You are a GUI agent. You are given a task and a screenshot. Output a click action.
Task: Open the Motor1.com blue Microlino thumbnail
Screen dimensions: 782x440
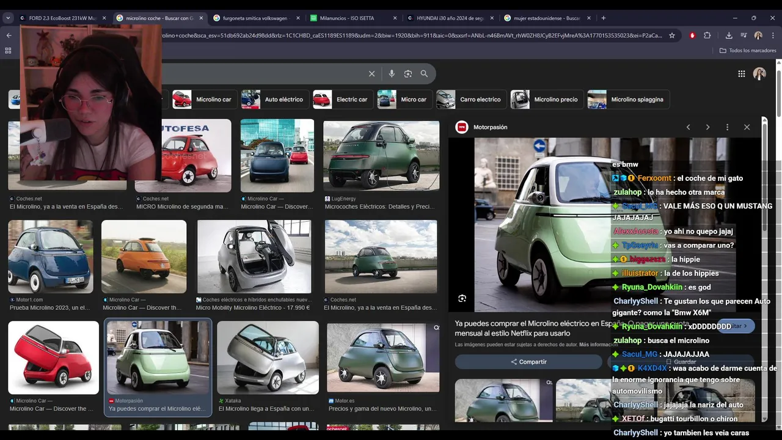pos(51,257)
